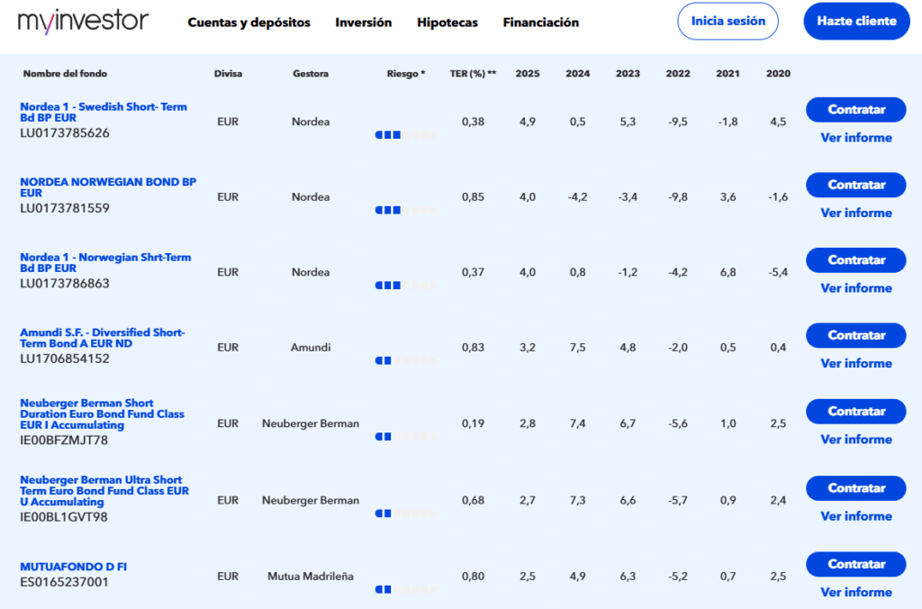
Task: Open the Cuentas y depósitos menu
Action: pos(249,23)
